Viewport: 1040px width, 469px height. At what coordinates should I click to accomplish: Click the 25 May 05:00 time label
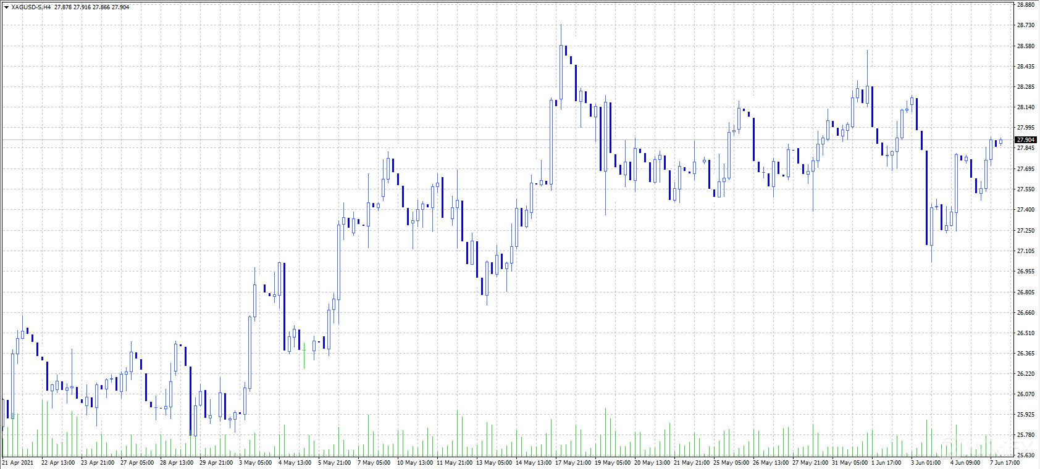[x=731, y=463]
